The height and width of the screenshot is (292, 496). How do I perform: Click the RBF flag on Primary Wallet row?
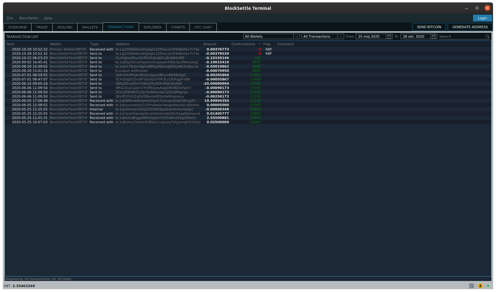(269, 49)
